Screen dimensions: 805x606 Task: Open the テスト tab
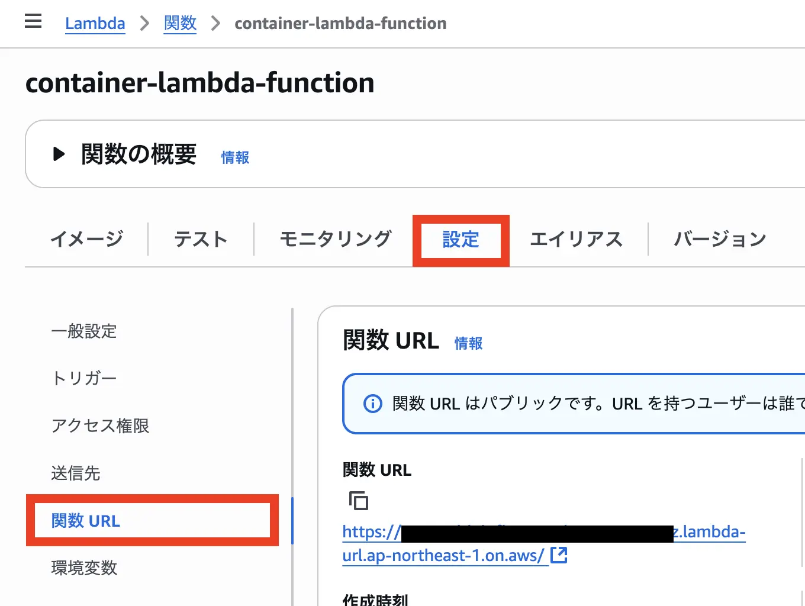tap(201, 240)
